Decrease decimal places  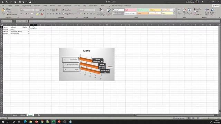pos(94,14)
